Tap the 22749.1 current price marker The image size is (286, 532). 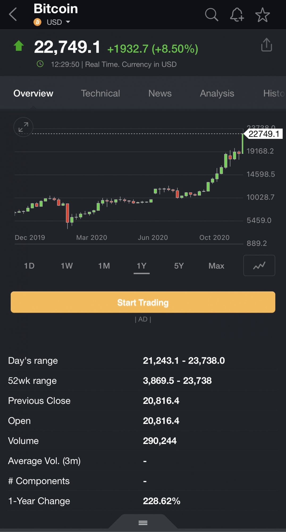tap(263, 134)
